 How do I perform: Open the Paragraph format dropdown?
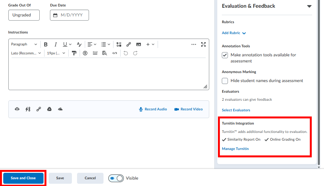click(24, 44)
